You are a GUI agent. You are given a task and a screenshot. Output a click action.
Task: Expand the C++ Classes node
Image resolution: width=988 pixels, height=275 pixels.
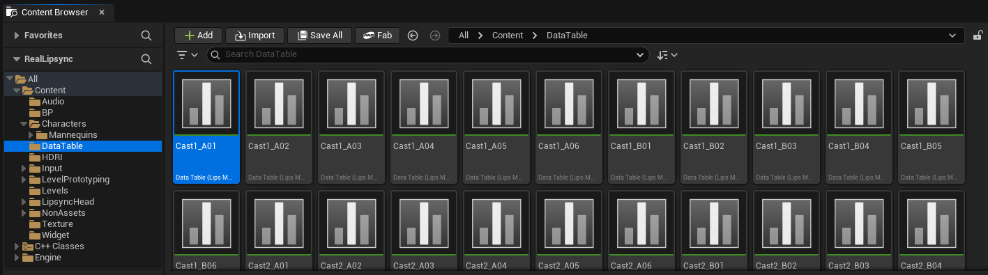[17, 246]
